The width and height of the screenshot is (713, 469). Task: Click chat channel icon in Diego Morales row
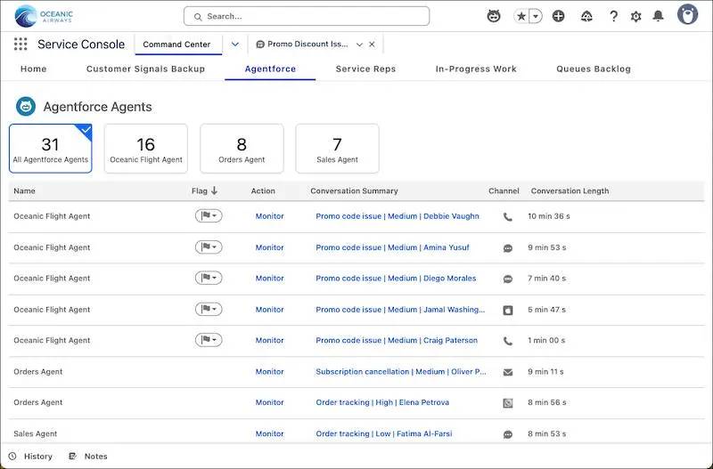(508, 279)
